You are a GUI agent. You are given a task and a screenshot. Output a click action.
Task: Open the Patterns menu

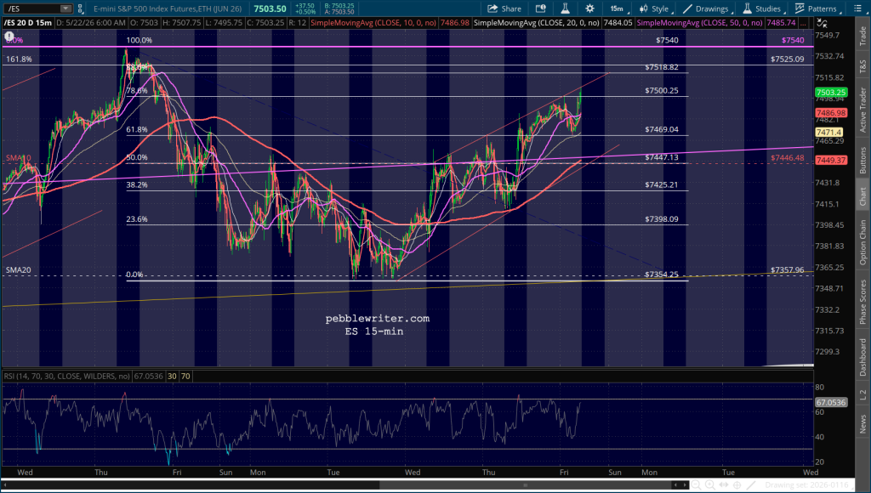click(817, 8)
